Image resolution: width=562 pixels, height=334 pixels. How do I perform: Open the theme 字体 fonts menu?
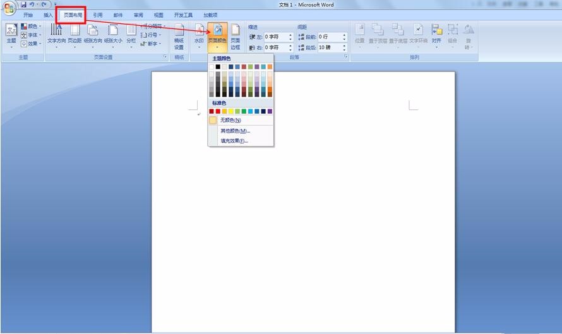[31, 35]
